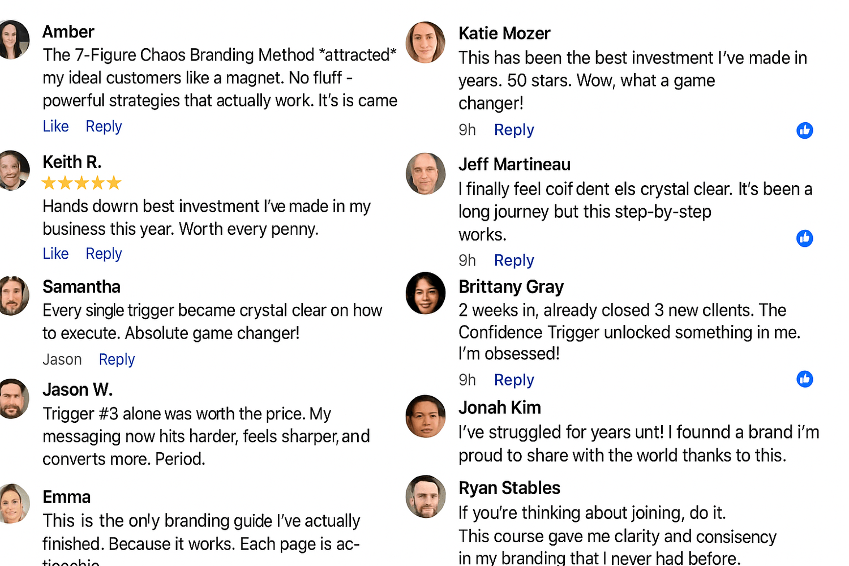849x566 pixels.
Task: Open Jeff Martineau's profile avatar
Action: click(x=426, y=174)
